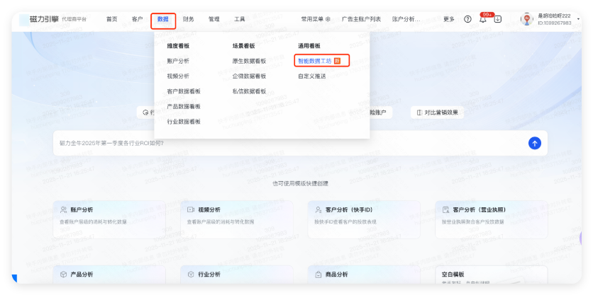Click the 维度看板 column header

coord(178,46)
